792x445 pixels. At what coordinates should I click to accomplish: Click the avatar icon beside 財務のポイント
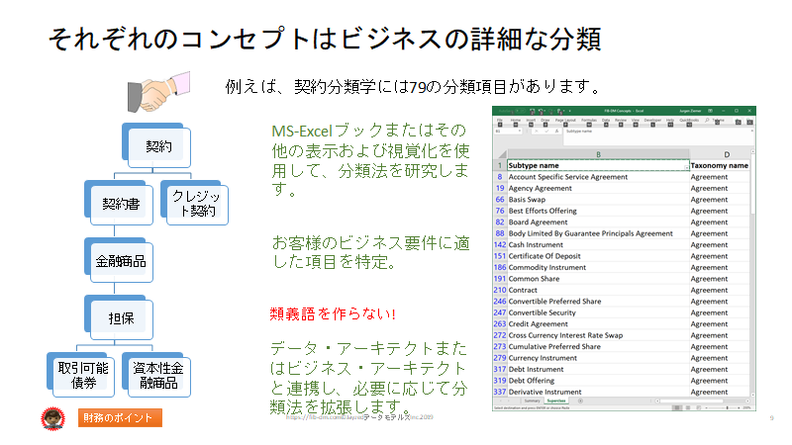pyautogui.click(x=53, y=418)
